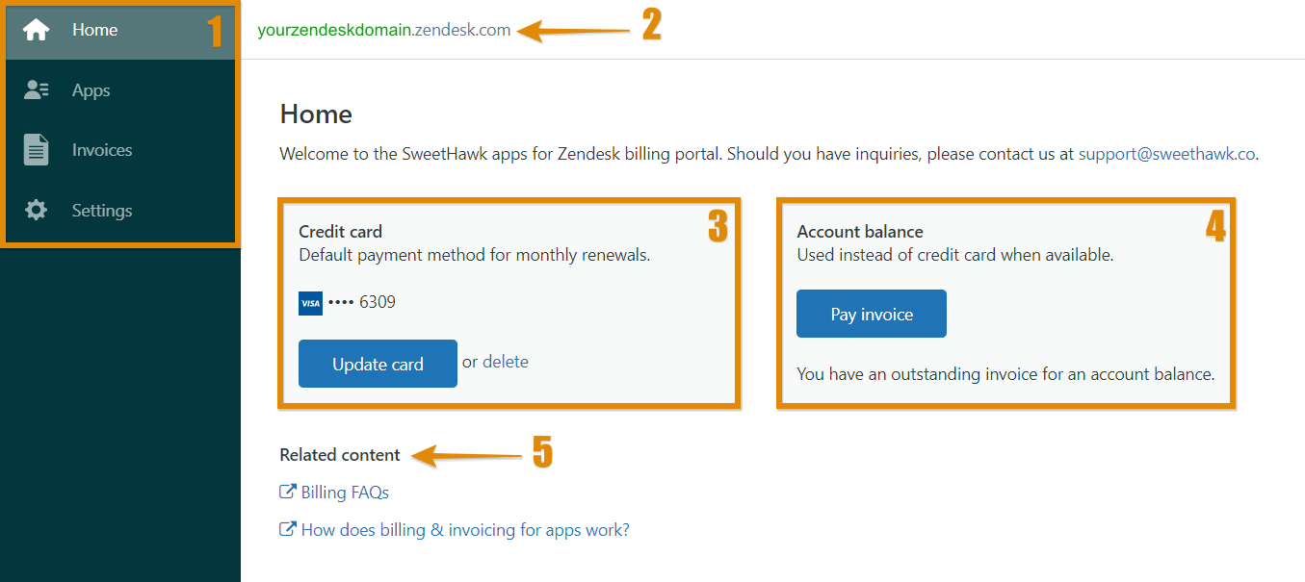
Task: Click external link icon beside Billing FAQs
Action: click(x=287, y=492)
